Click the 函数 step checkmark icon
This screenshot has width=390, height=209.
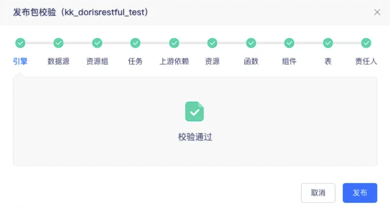click(251, 43)
